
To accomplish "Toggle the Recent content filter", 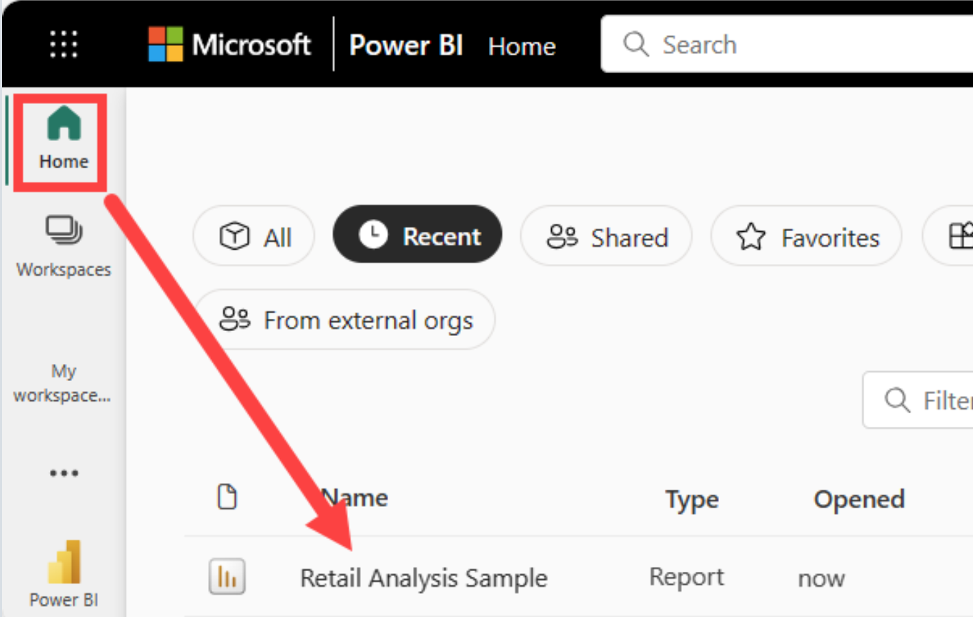I will (x=416, y=235).
